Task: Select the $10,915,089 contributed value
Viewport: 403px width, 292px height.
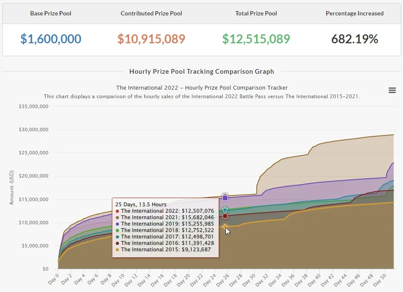Action: pyautogui.click(x=151, y=39)
